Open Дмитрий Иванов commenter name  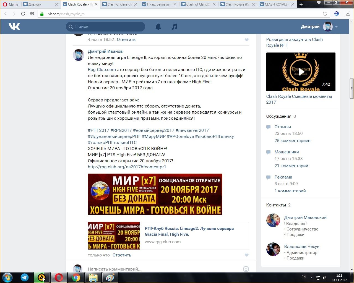[105, 51]
